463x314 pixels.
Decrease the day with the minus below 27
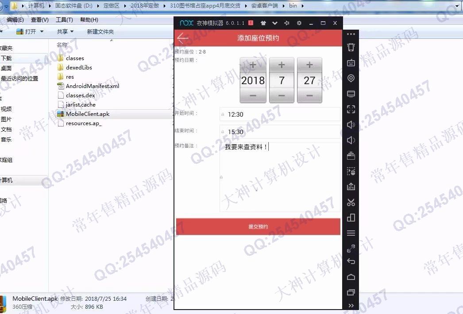point(309,96)
